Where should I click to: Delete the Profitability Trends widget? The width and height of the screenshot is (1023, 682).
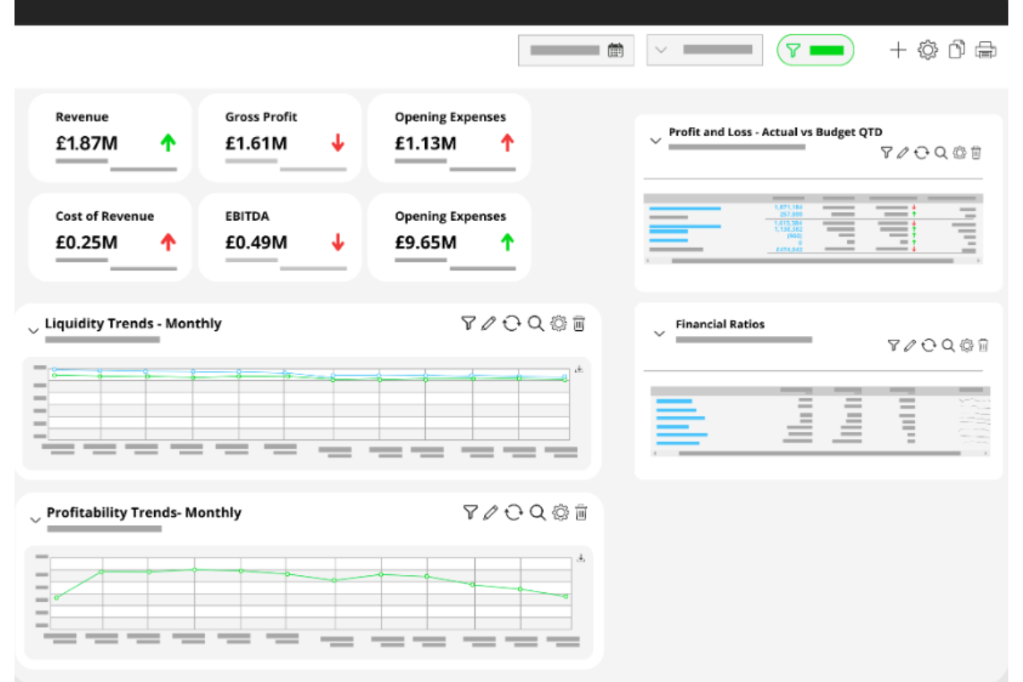point(581,513)
